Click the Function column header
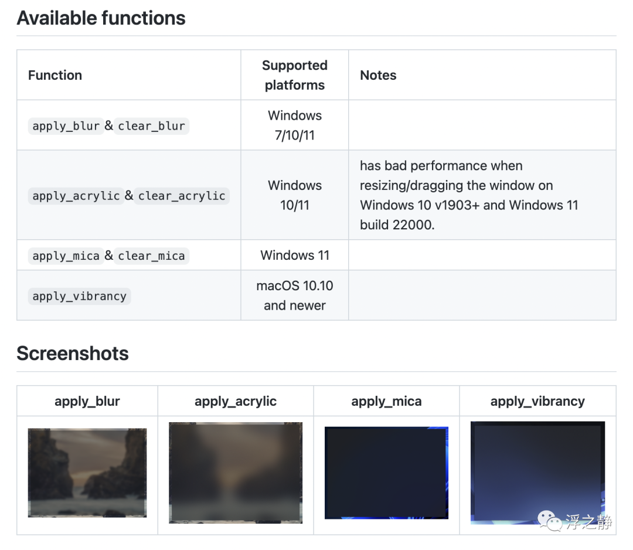633x550 pixels. tap(55, 75)
